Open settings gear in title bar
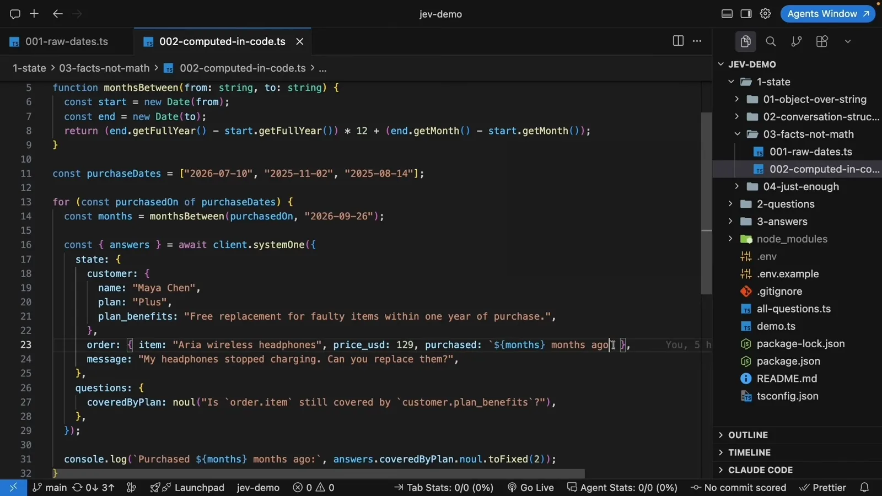Image resolution: width=882 pixels, height=496 pixels. 765,14
